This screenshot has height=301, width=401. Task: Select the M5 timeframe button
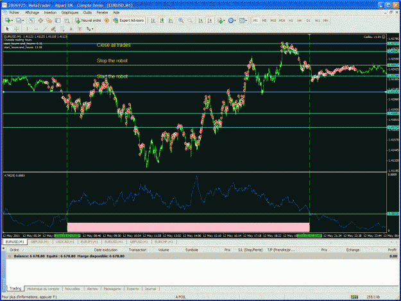tap(264, 21)
